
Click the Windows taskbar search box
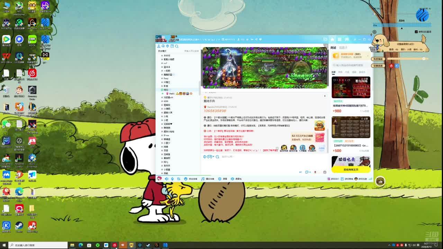38,245
